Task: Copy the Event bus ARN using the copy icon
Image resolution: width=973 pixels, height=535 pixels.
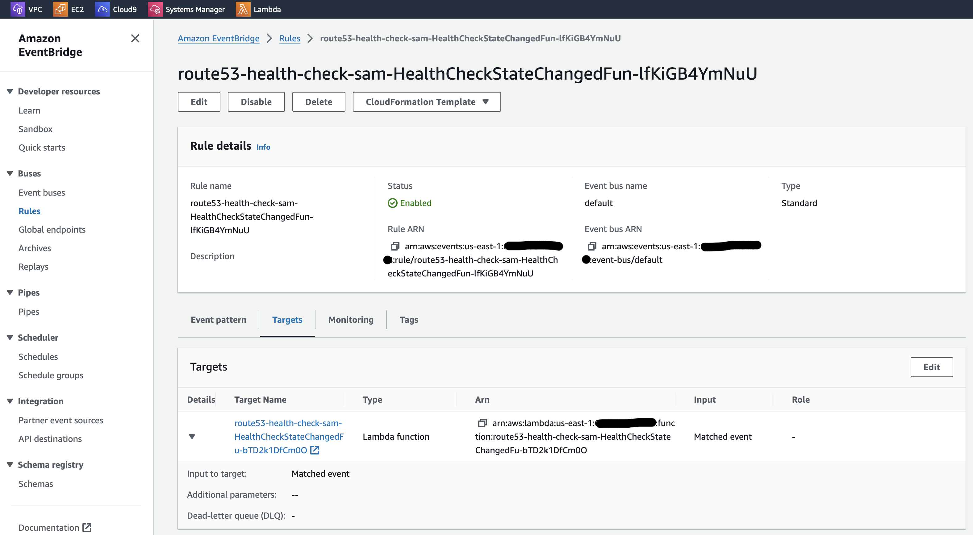Action: (x=591, y=246)
